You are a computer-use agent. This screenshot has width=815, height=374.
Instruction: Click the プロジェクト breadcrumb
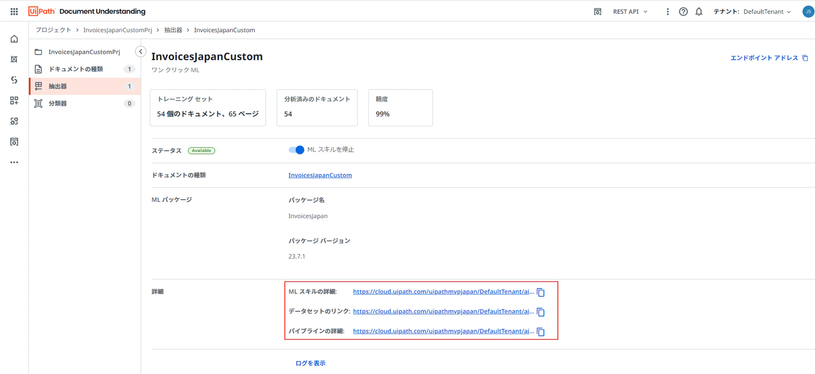(53, 30)
